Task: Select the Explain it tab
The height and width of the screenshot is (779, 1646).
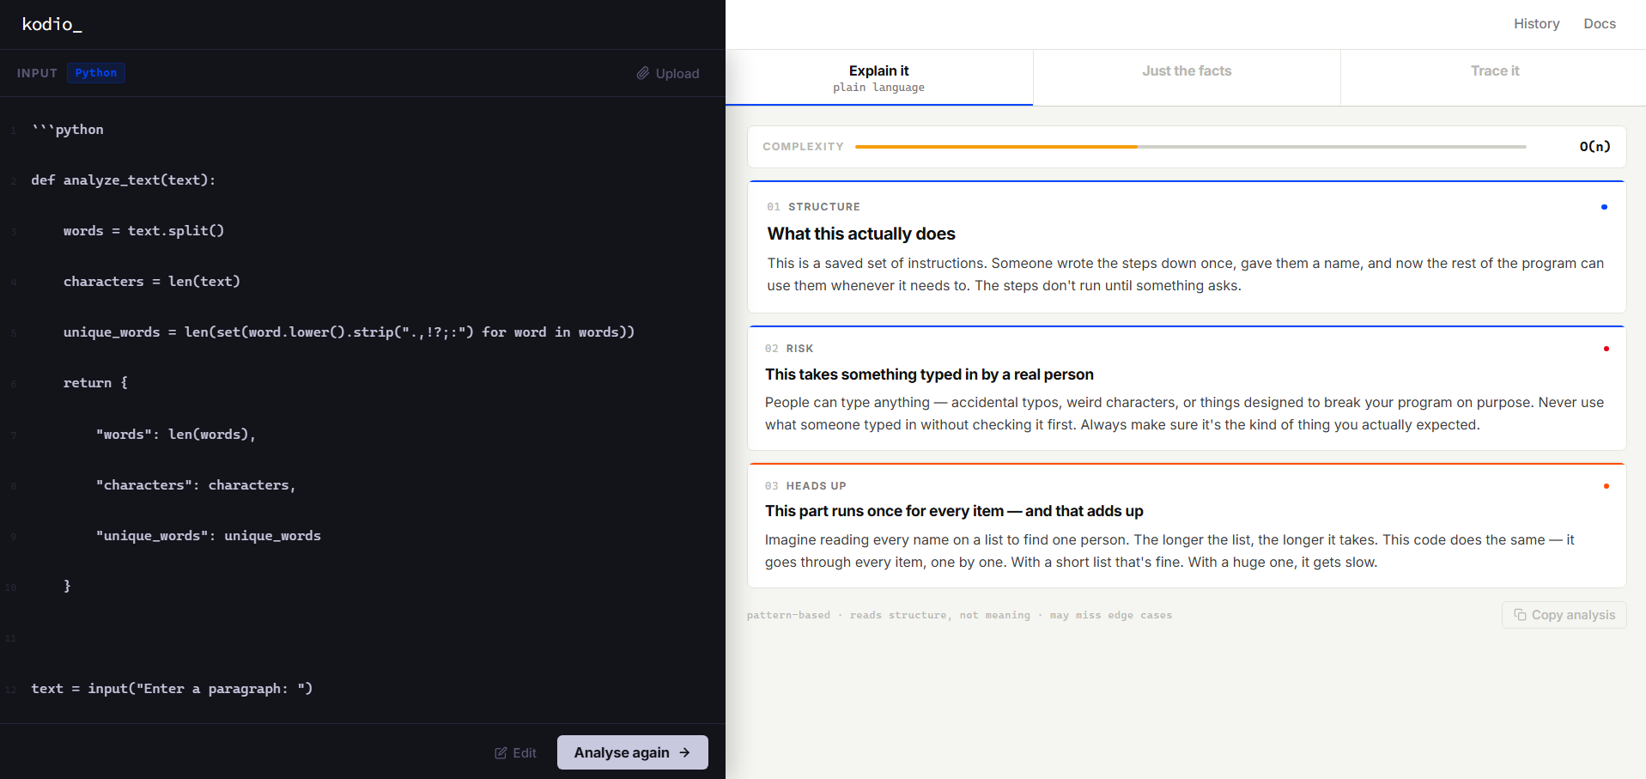Action: click(878, 77)
